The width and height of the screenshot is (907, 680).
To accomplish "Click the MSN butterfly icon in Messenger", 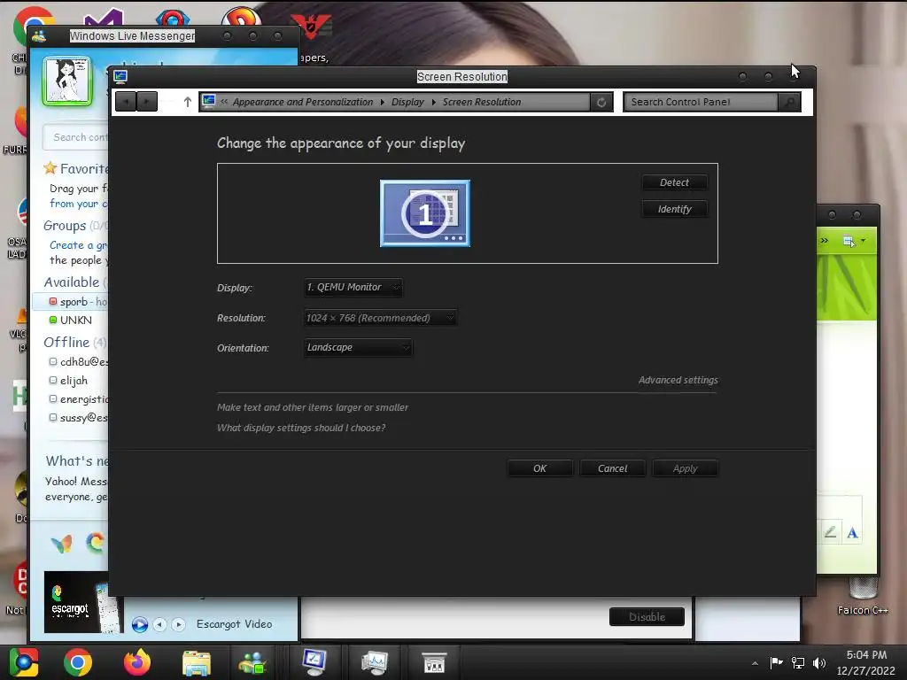I will [61, 544].
